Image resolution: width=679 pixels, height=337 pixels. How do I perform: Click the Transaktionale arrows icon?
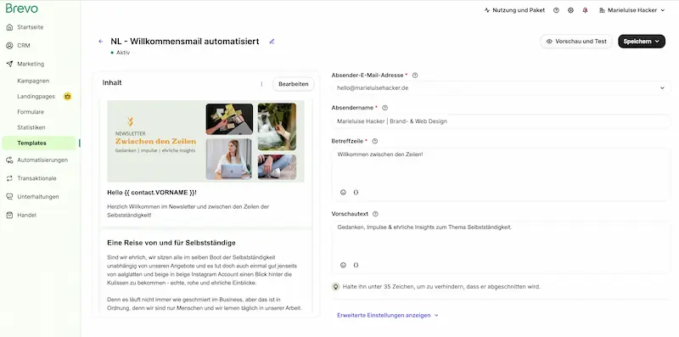(x=9, y=178)
